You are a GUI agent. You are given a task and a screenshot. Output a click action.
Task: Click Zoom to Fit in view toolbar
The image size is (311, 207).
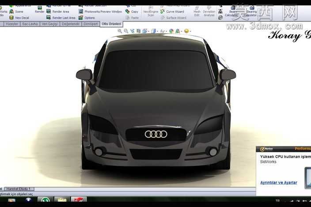tap(120, 31)
